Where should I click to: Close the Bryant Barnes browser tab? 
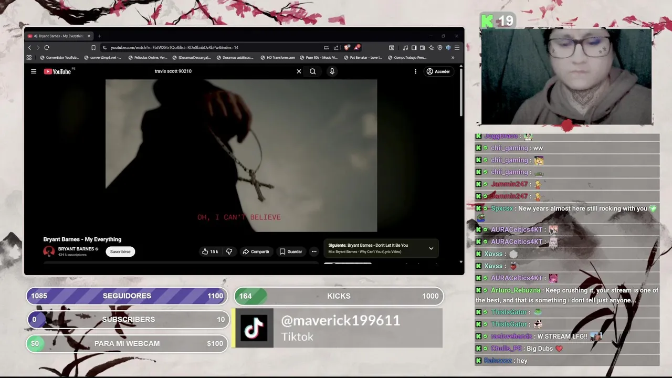click(89, 36)
